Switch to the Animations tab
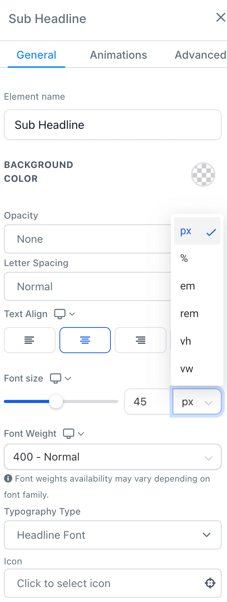 coord(118,55)
